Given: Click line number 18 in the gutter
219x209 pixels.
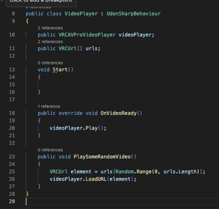Looking at the screenshot, I should [x=12, y=113].
